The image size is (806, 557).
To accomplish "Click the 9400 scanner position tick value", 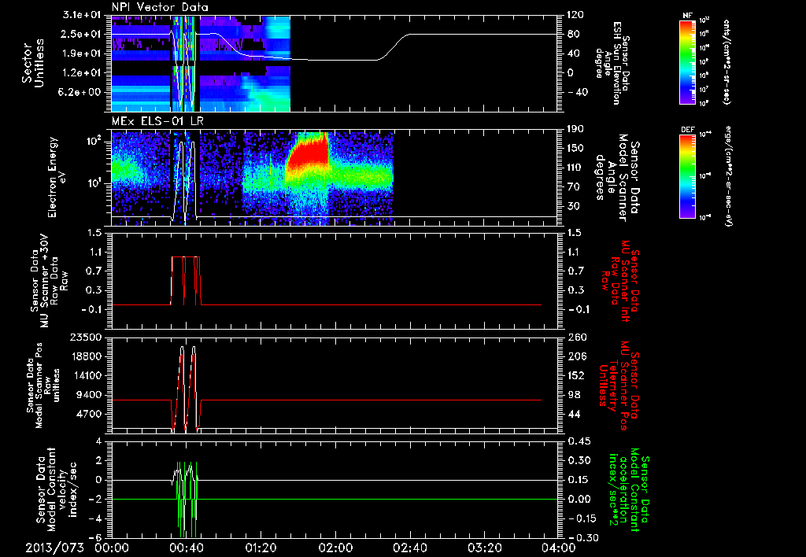I will coord(90,395).
